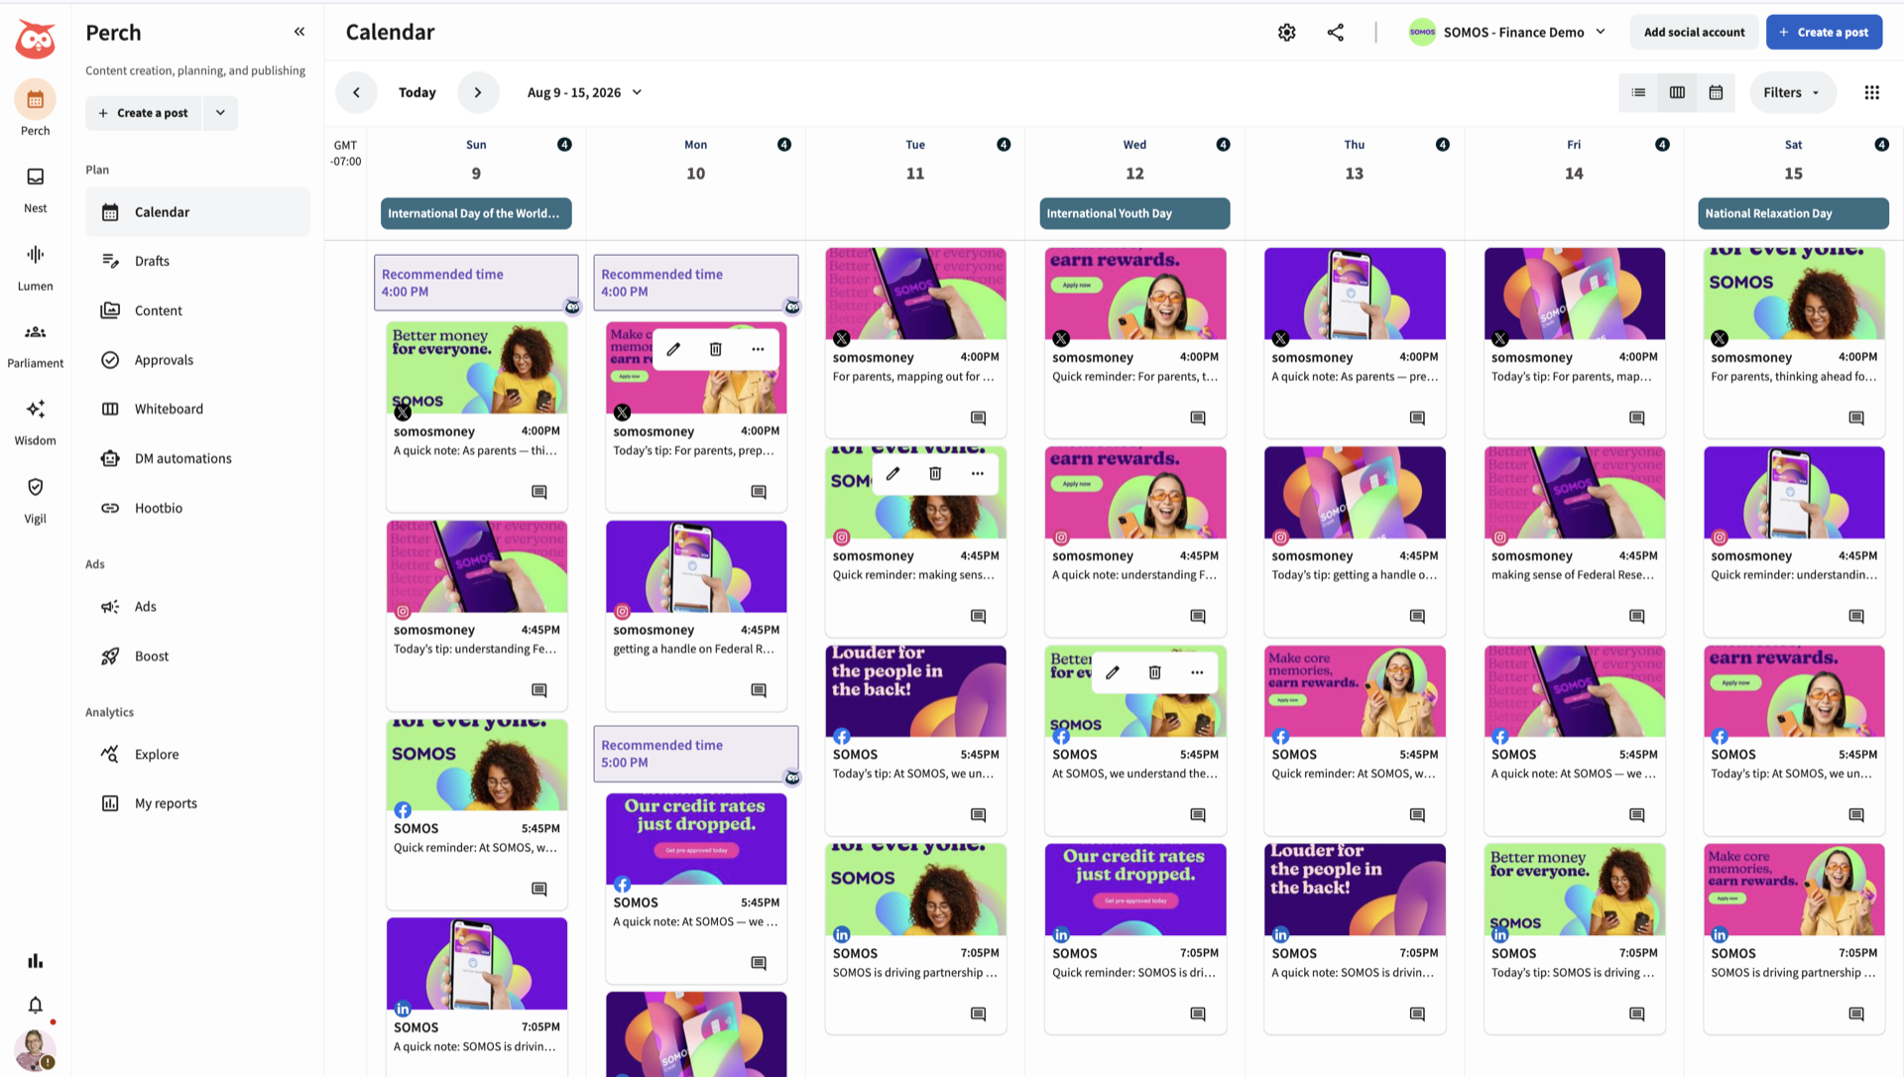Select Monday recommended time 5:00 PM slot
Viewport: 1904px width, 1077px height.
coord(695,754)
